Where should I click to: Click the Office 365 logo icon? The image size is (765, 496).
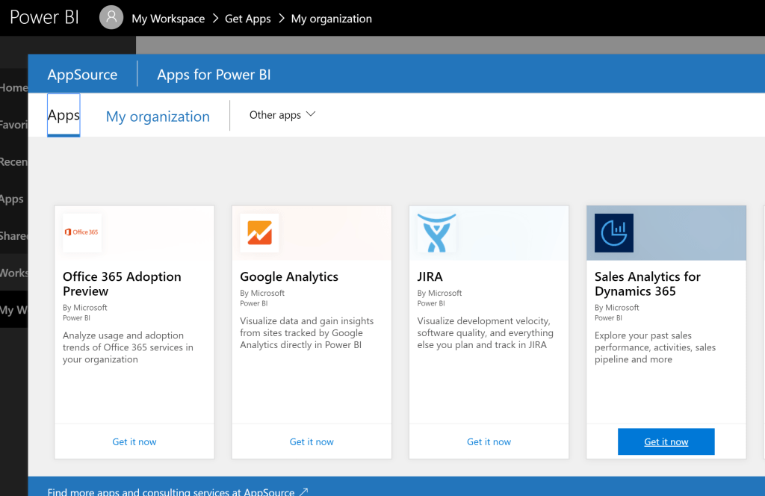point(82,232)
